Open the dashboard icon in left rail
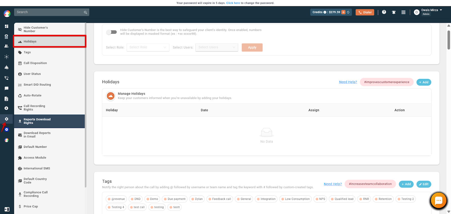Screen dimensions: 451x214 click(x=6, y=26)
